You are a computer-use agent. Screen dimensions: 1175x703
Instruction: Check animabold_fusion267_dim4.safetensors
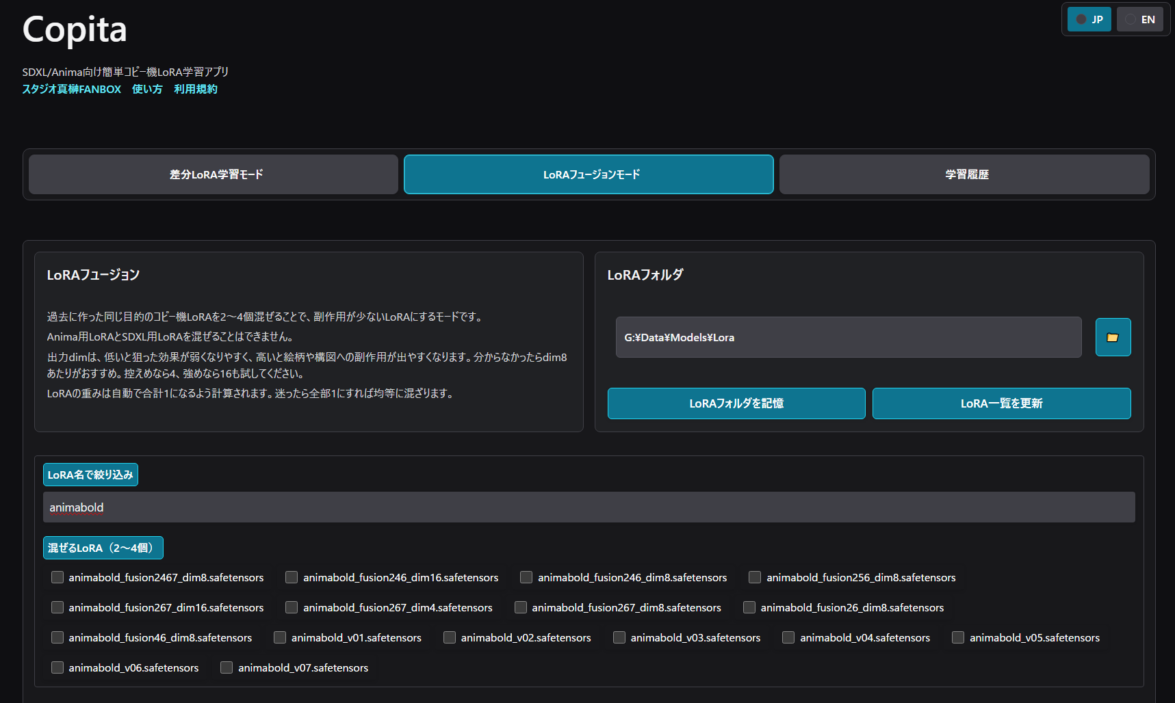(x=292, y=607)
